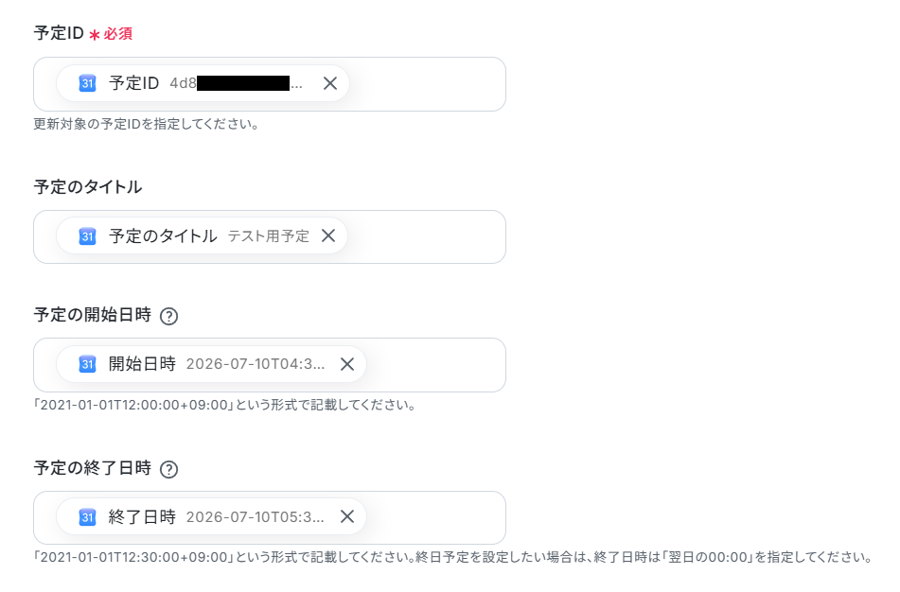Click the calendar icon in the 予定ID chip
Image resolution: width=900 pixels, height=592 pixels.
pos(87,84)
